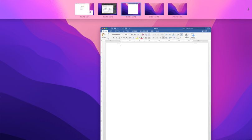
Task: Switch to the Design ribbon tab
Action: [118, 31]
